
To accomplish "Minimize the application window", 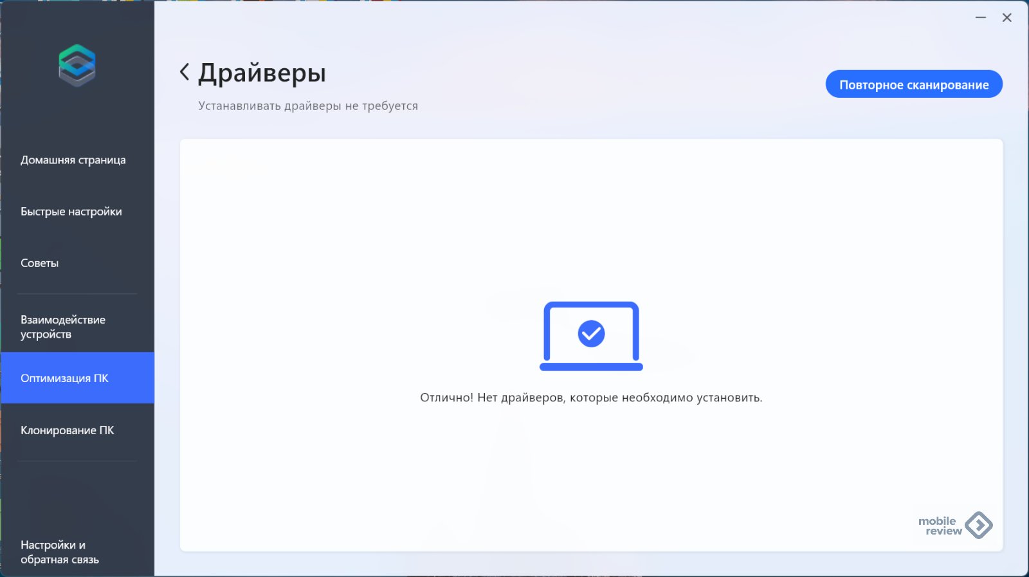I will (x=981, y=18).
